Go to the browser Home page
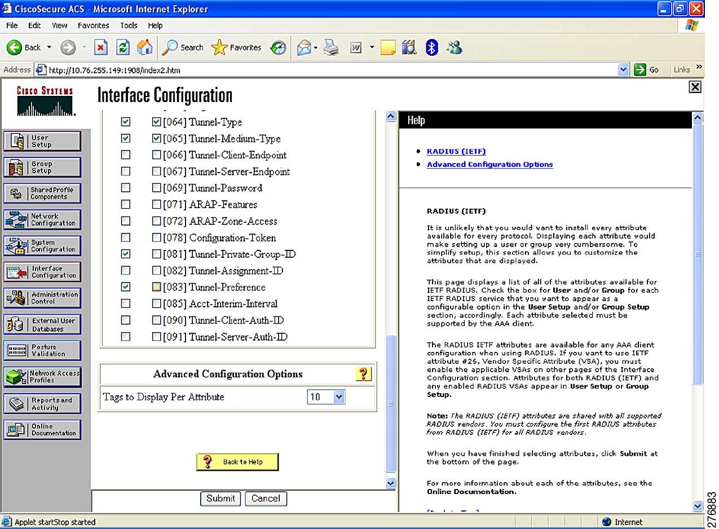This screenshot has height=529, width=719. (x=145, y=48)
